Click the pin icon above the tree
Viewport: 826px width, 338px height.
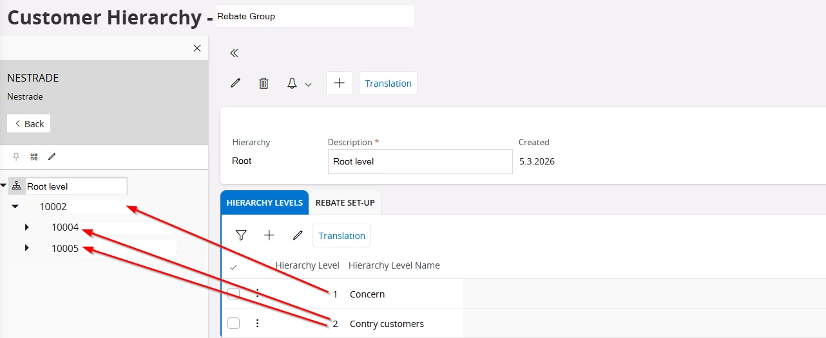point(16,157)
